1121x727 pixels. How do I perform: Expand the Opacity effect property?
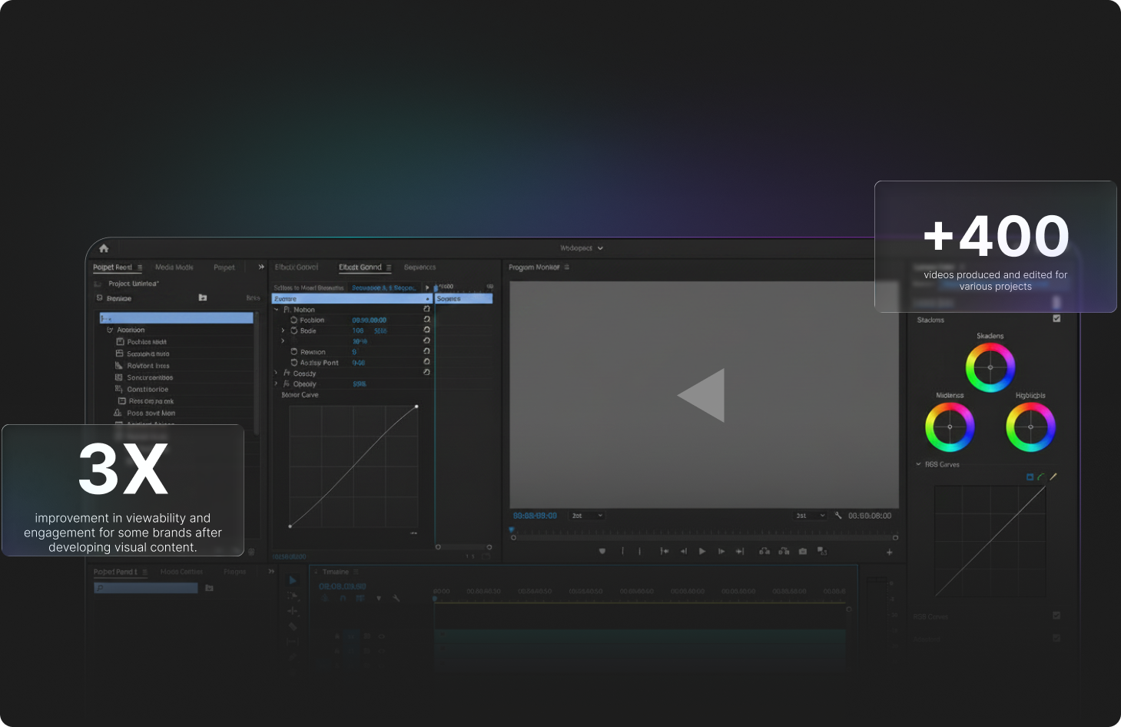pyautogui.click(x=277, y=383)
